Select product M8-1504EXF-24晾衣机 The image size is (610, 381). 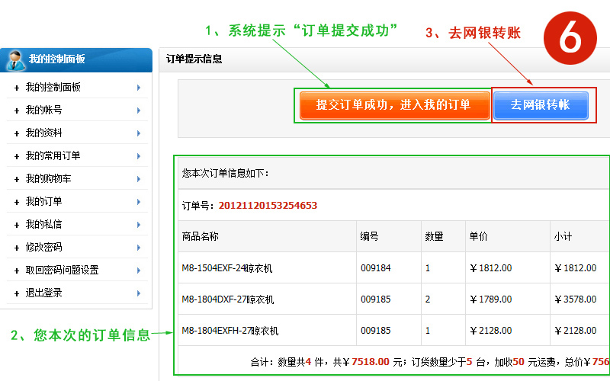pos(226,268)
